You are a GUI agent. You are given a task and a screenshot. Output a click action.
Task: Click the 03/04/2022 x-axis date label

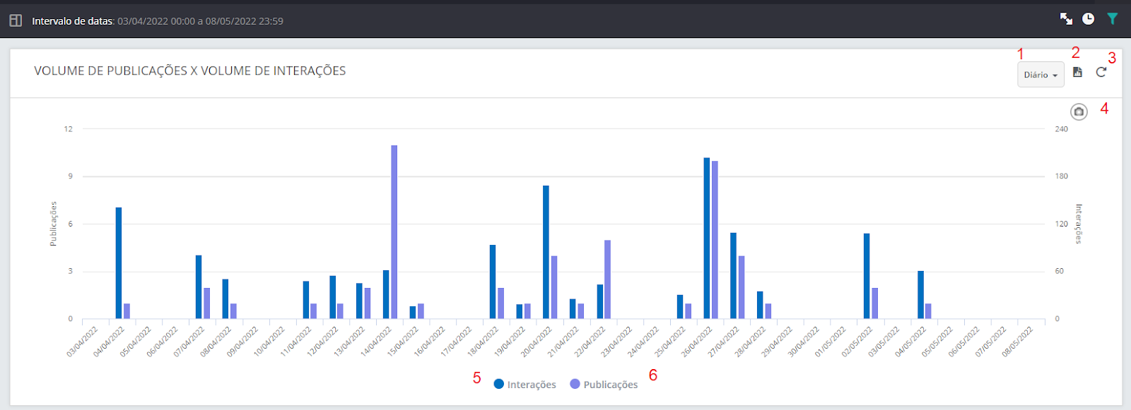pos(83,342)
